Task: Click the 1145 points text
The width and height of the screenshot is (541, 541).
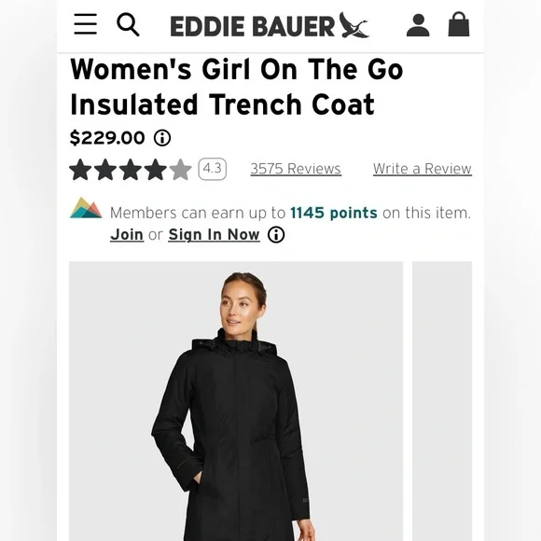Action: click(334, 213)
